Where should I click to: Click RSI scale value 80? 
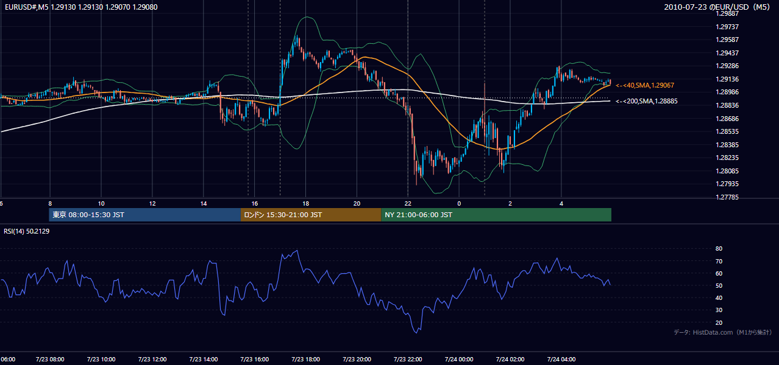[x=719, y=249]
